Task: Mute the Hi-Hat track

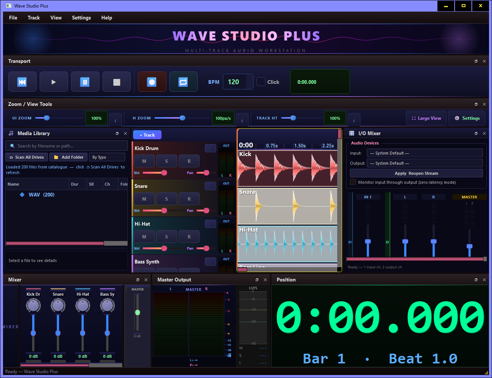Action: coord(144,237)
